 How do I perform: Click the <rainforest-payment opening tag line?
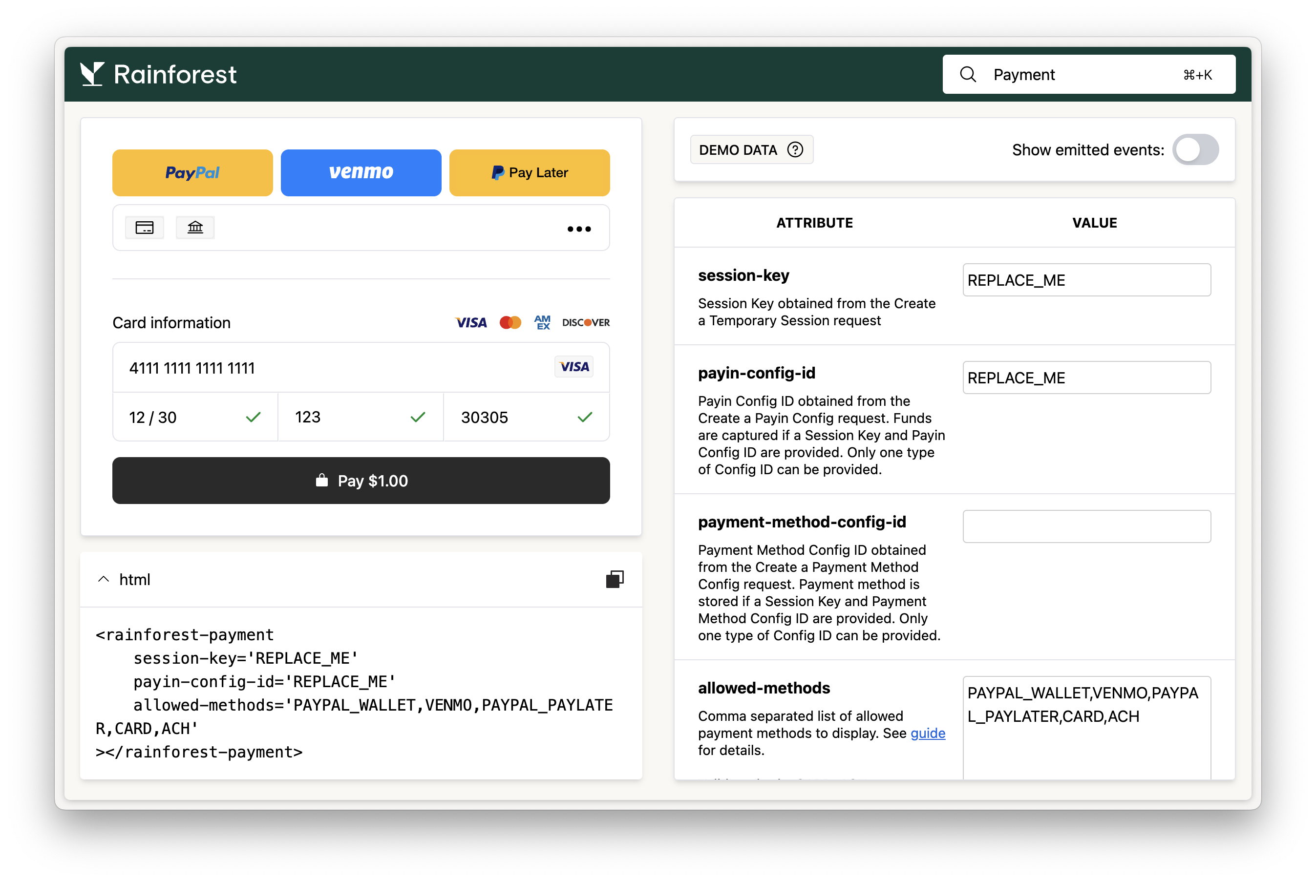point(185,634)
